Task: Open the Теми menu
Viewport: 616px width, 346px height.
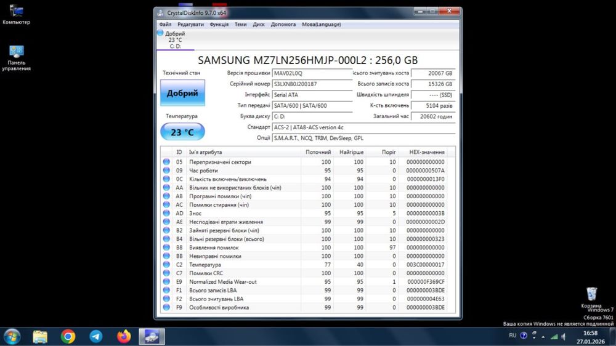Action: [240, 25]
